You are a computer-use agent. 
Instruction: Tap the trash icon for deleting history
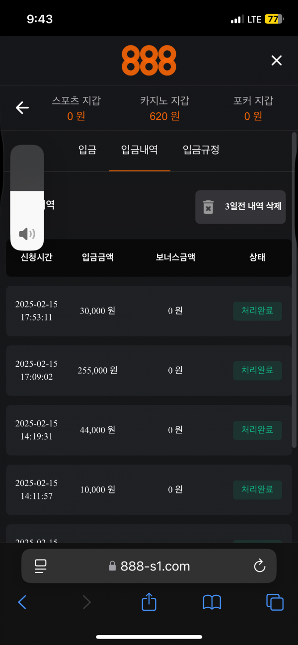[x=209, y=207]
